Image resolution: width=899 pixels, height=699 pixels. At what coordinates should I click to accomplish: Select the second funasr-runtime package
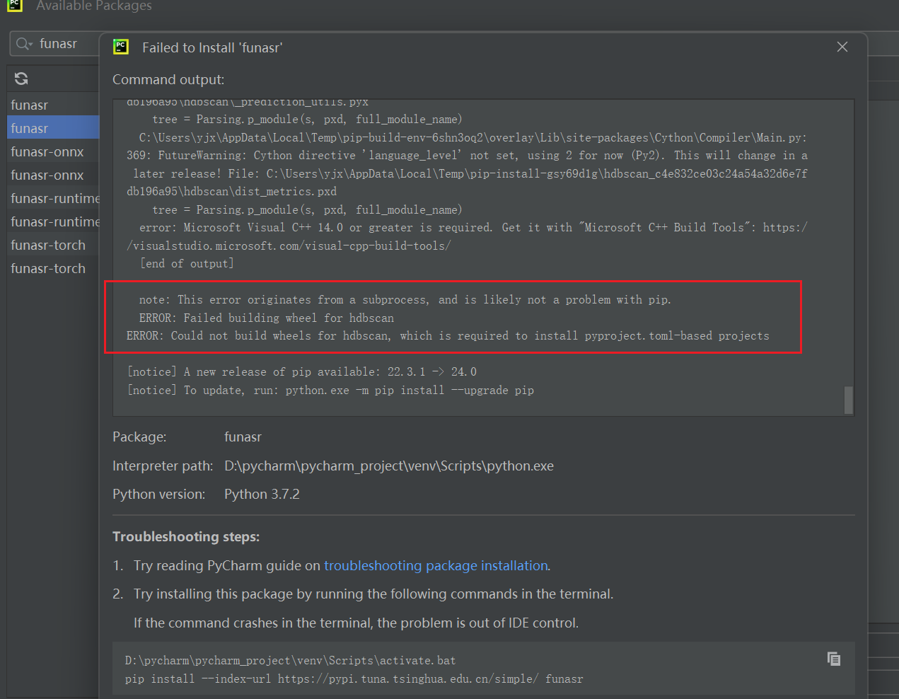pos(53,221)
